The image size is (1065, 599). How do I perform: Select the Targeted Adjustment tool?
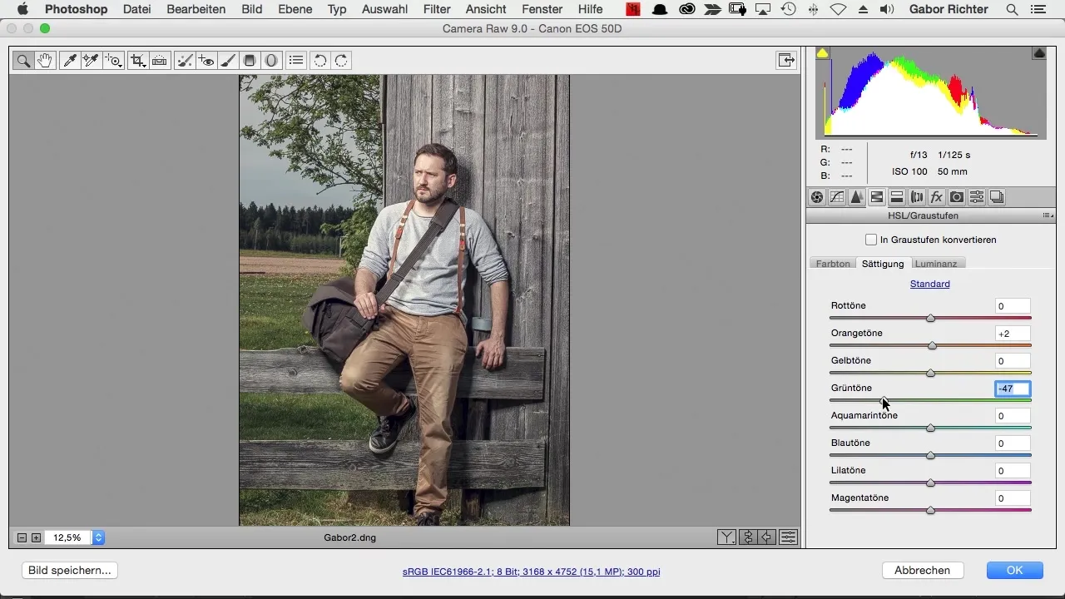point(113,60)
